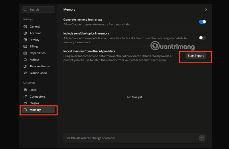The image size is (229, 149).
Task: Focus the 'Tell Claude what to change or remove' box
Action: [x=135, y=138]
